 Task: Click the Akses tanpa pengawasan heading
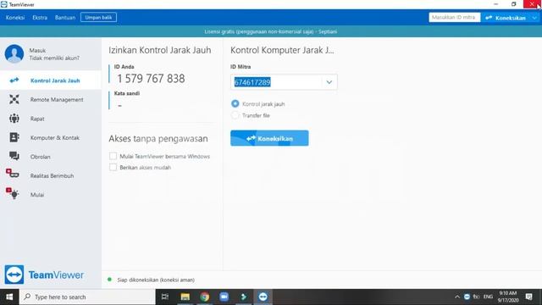158,139
